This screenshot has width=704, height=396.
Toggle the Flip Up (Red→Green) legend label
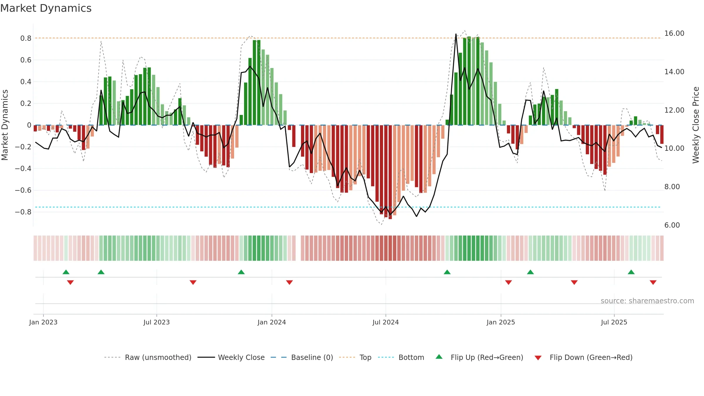487,357
